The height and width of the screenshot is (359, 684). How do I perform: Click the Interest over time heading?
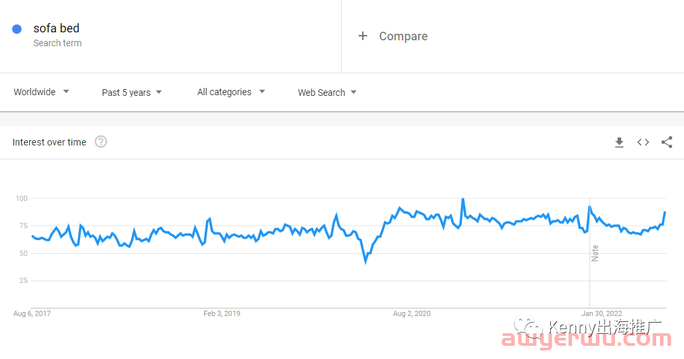pos(49,142)
